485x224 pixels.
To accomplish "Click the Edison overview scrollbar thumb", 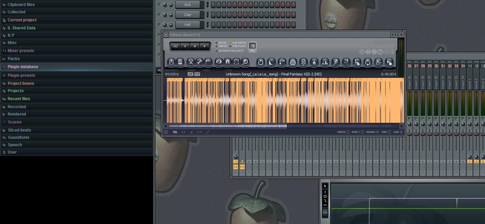I will (x=228, y=126).
